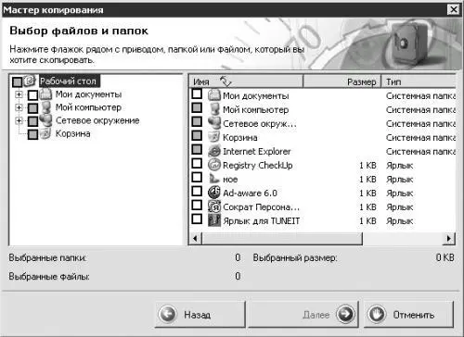The image size is (464, 337).
Task: Cancel the wizard with Отменить button
Action: [x=408, y=315]
